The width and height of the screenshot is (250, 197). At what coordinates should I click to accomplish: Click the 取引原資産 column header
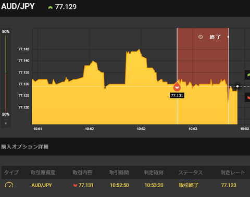[43, 173]
